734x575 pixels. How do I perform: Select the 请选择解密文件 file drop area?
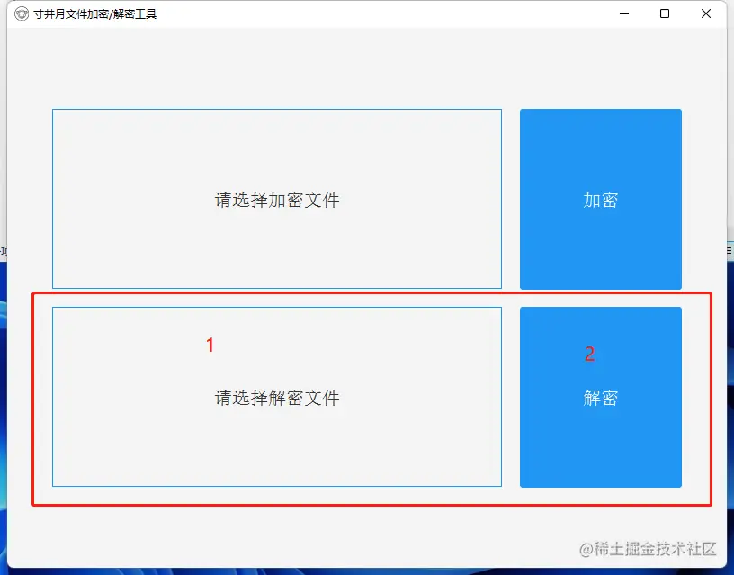point(277,397)
